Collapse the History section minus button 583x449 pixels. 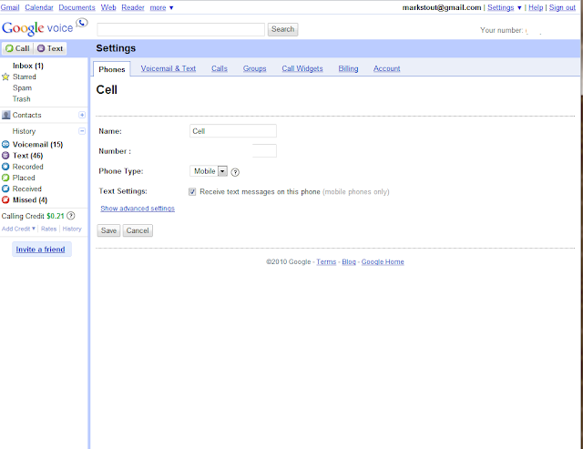click(82, 131)
